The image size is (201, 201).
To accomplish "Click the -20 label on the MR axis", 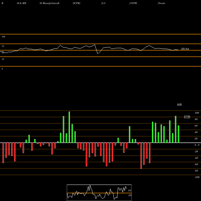I will (196, 152).
